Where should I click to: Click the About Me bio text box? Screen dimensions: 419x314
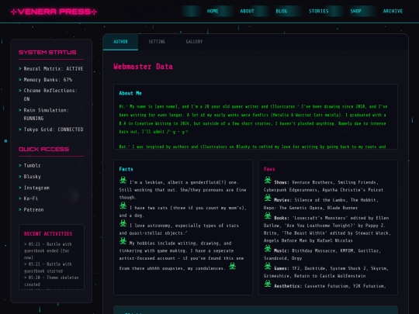click(x=255, y=116)
